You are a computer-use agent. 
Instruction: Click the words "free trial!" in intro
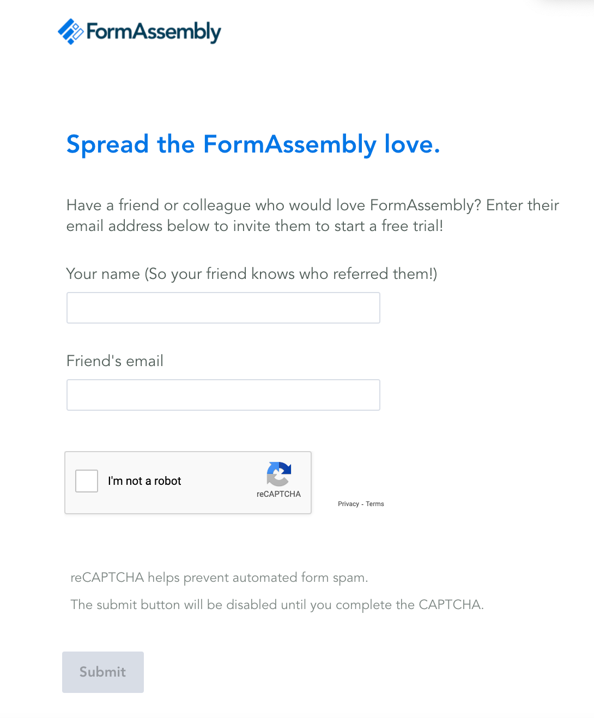[412, 226]
